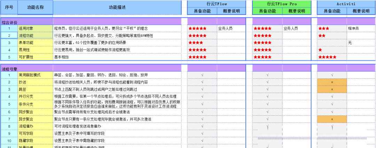376x148 pixels.
Task: Click the Activiti column group header
Action: pos(346,4)
